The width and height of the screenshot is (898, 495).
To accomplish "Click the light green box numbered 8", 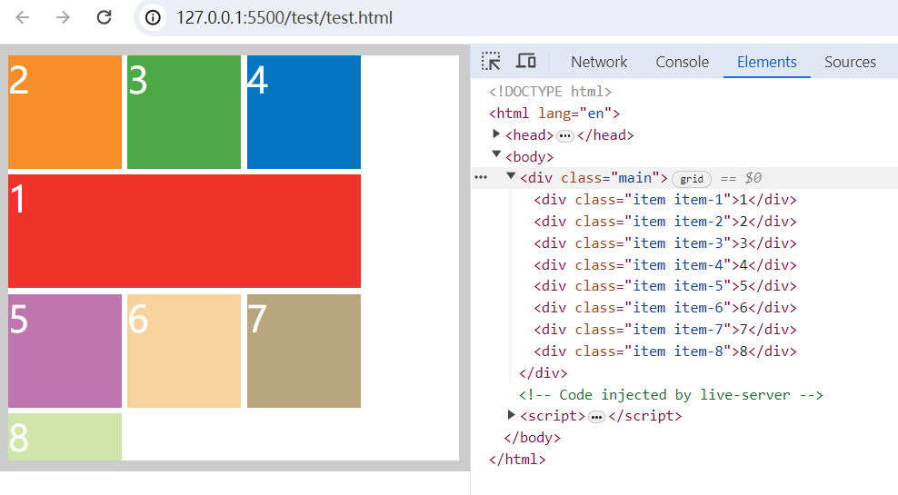I will 65,437.
